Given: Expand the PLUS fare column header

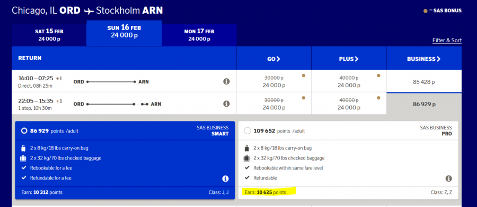Looking at the screenshot, I should click(349, 59).
